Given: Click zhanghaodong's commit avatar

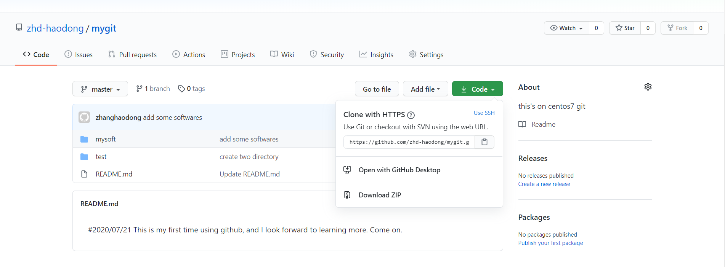Looking at the screenshot, I should click(x=84, y=117).
